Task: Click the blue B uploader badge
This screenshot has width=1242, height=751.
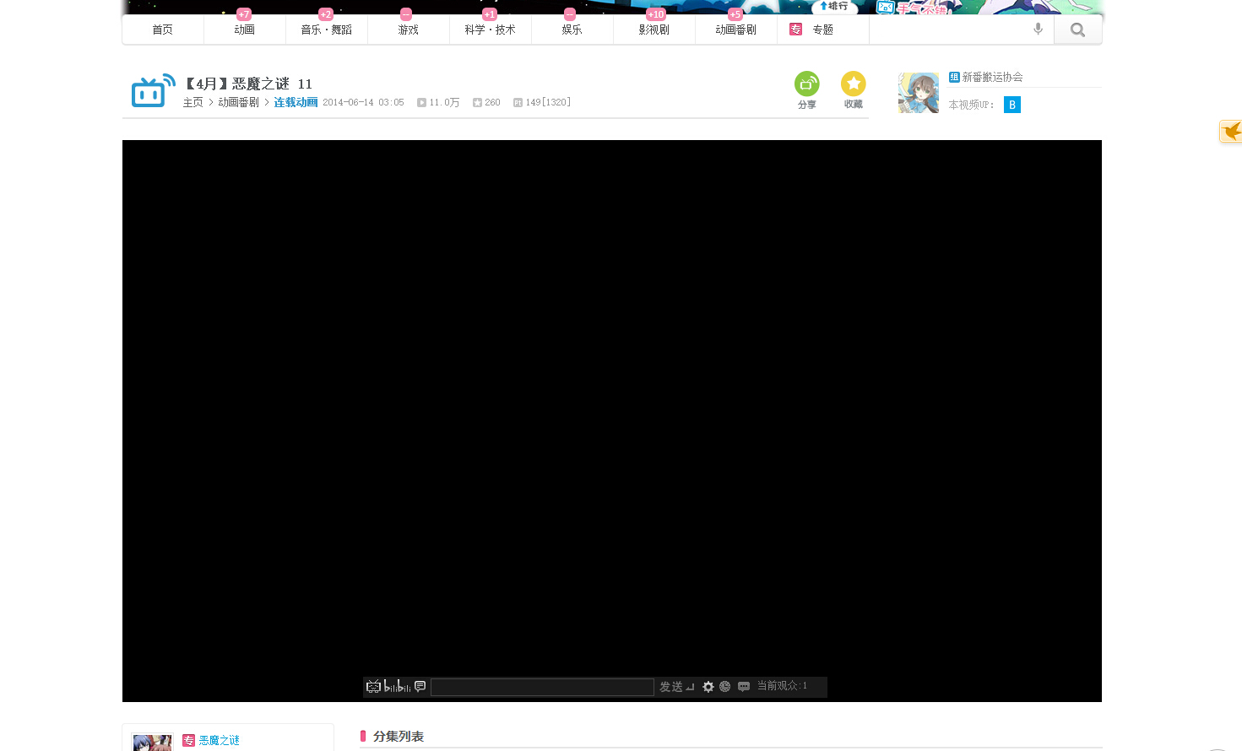Action: pos(1012,105)
